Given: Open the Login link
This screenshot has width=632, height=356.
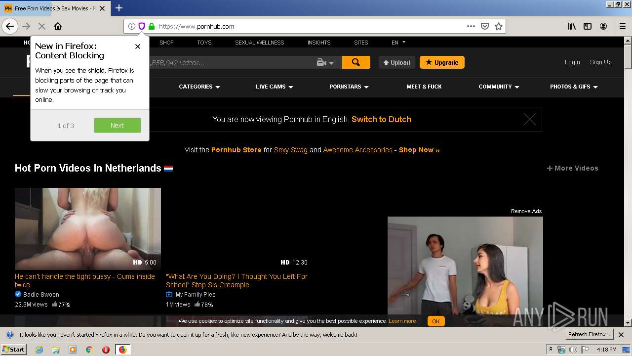Looking at the screenshot, I should click(572, 62).
